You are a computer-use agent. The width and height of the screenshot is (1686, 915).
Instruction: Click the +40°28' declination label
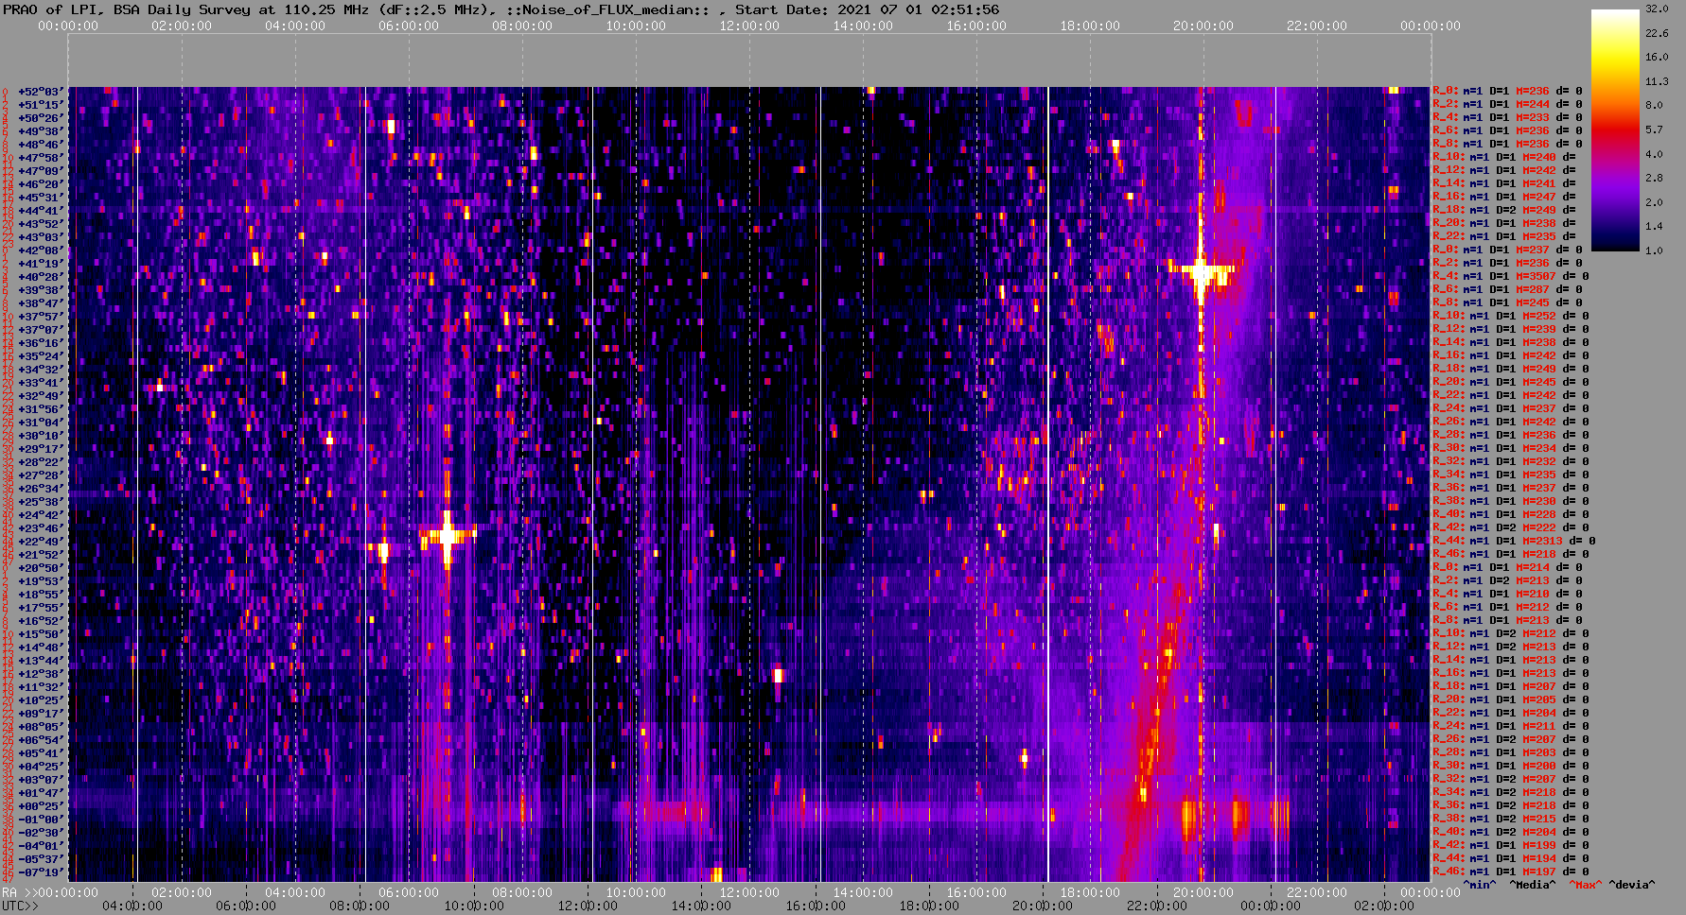tap(40, 277)
